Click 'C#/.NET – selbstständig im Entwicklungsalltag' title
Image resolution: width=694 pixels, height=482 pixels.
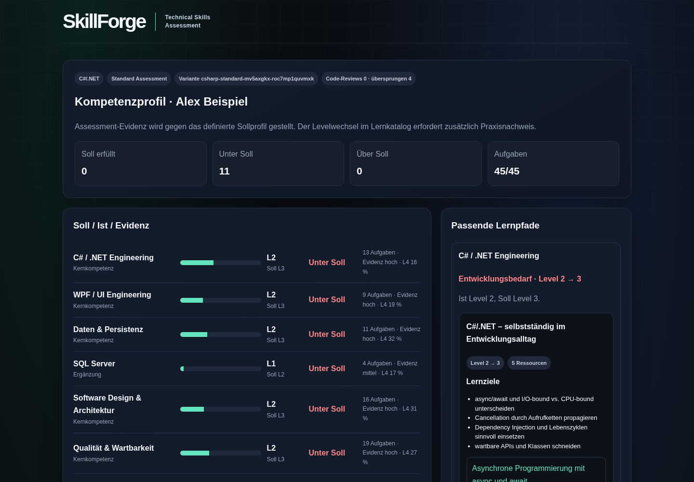[516, 333]
